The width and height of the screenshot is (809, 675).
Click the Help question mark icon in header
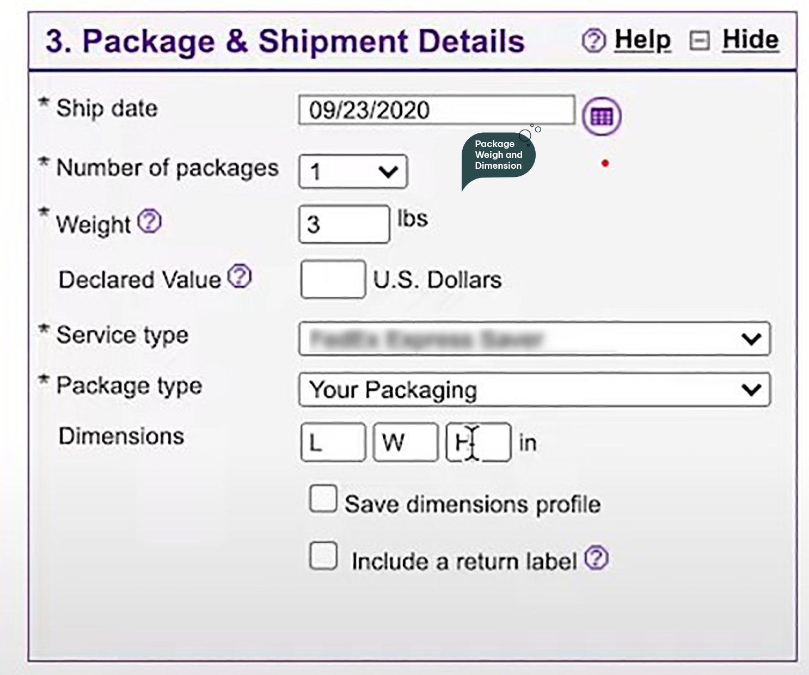pyautogui.click(x=593, y=41)
